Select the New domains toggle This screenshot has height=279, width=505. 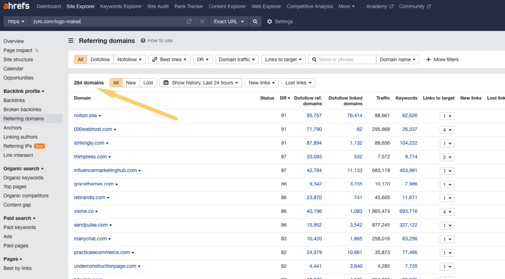coord(131,83)
